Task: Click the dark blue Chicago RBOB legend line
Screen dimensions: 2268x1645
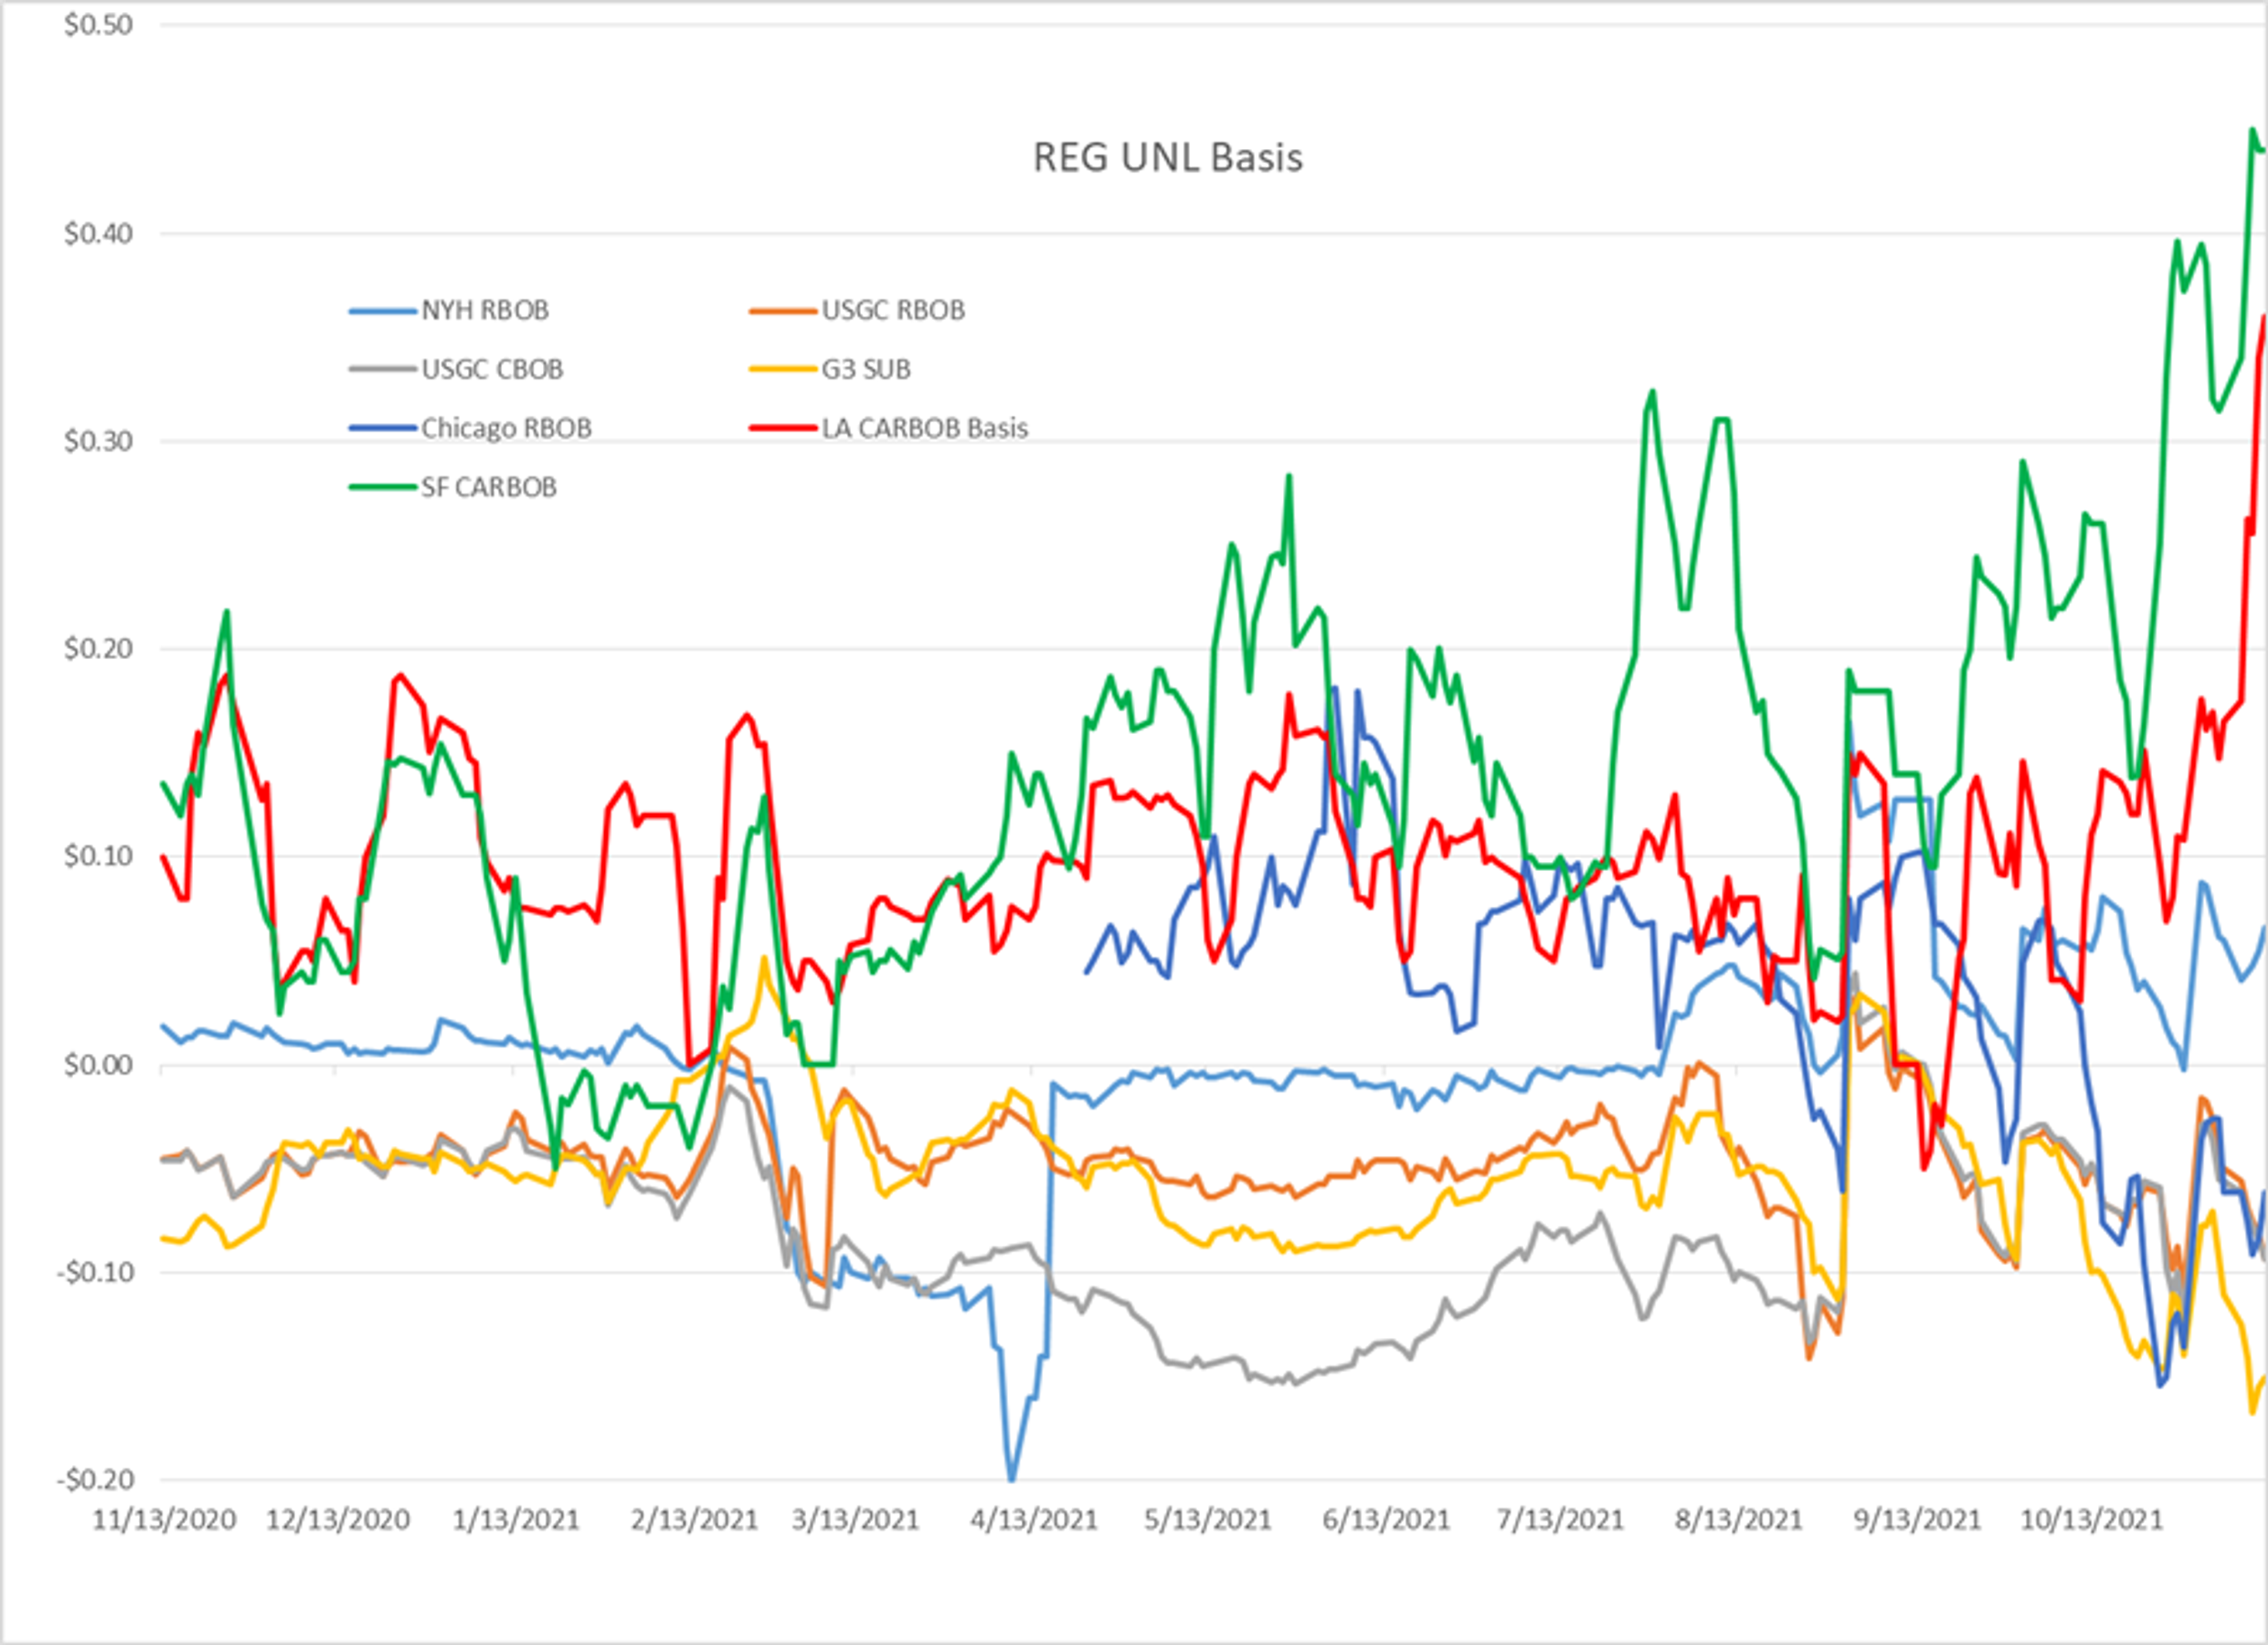Action: coord(383,429)
